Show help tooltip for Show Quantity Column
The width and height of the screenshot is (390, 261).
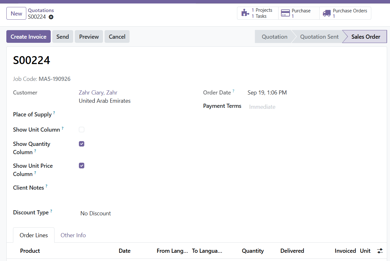click(x=35, y=150)
